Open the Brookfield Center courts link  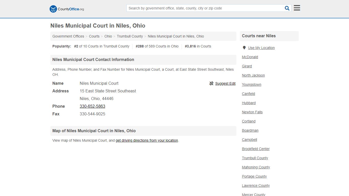(x=256, y=149)
